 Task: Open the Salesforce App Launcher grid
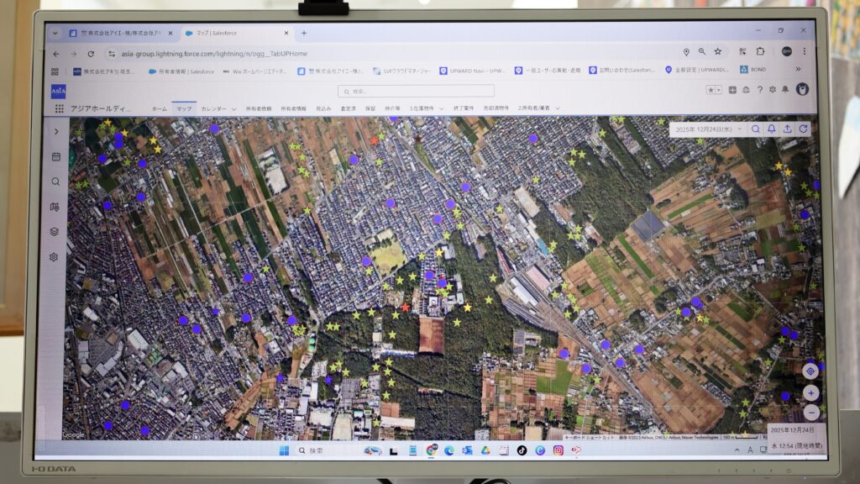click(x=59, y=108)
